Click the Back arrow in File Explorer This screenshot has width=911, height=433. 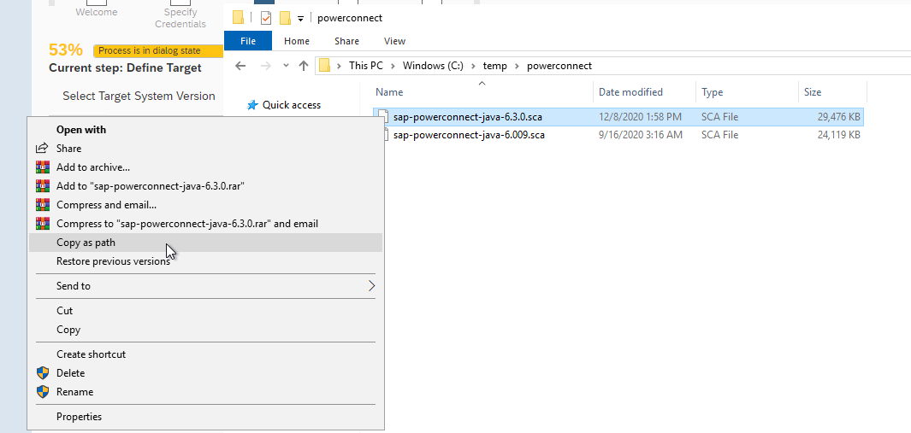tap(242, 66)
